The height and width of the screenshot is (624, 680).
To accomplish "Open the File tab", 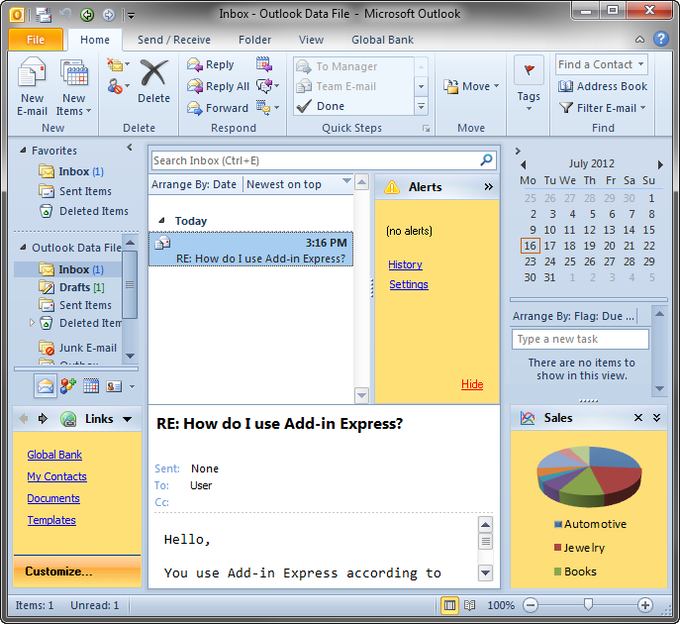I will tap(36, 40).
